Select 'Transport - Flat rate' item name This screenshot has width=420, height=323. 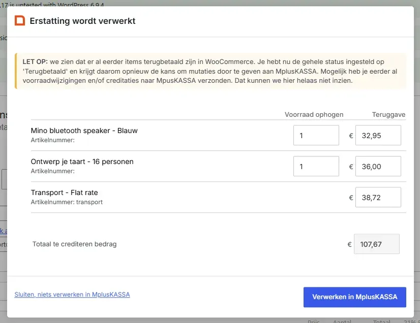coord(64,192)
